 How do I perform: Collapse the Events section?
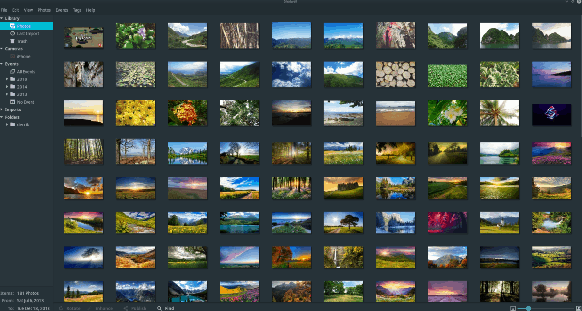(x=2, y=64)
